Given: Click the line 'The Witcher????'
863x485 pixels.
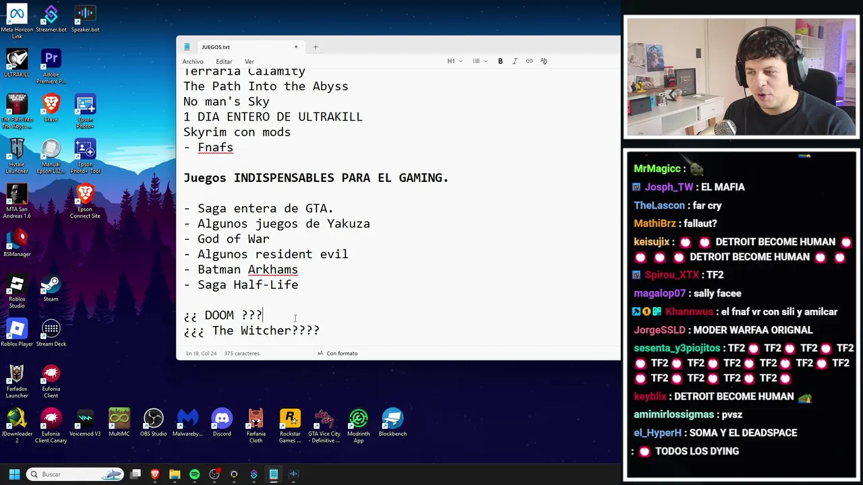Looking at the screenshot, I should tap(251, 331).
